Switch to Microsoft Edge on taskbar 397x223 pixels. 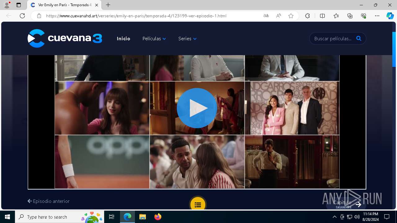pyautogui.click(x=127, y=217)
